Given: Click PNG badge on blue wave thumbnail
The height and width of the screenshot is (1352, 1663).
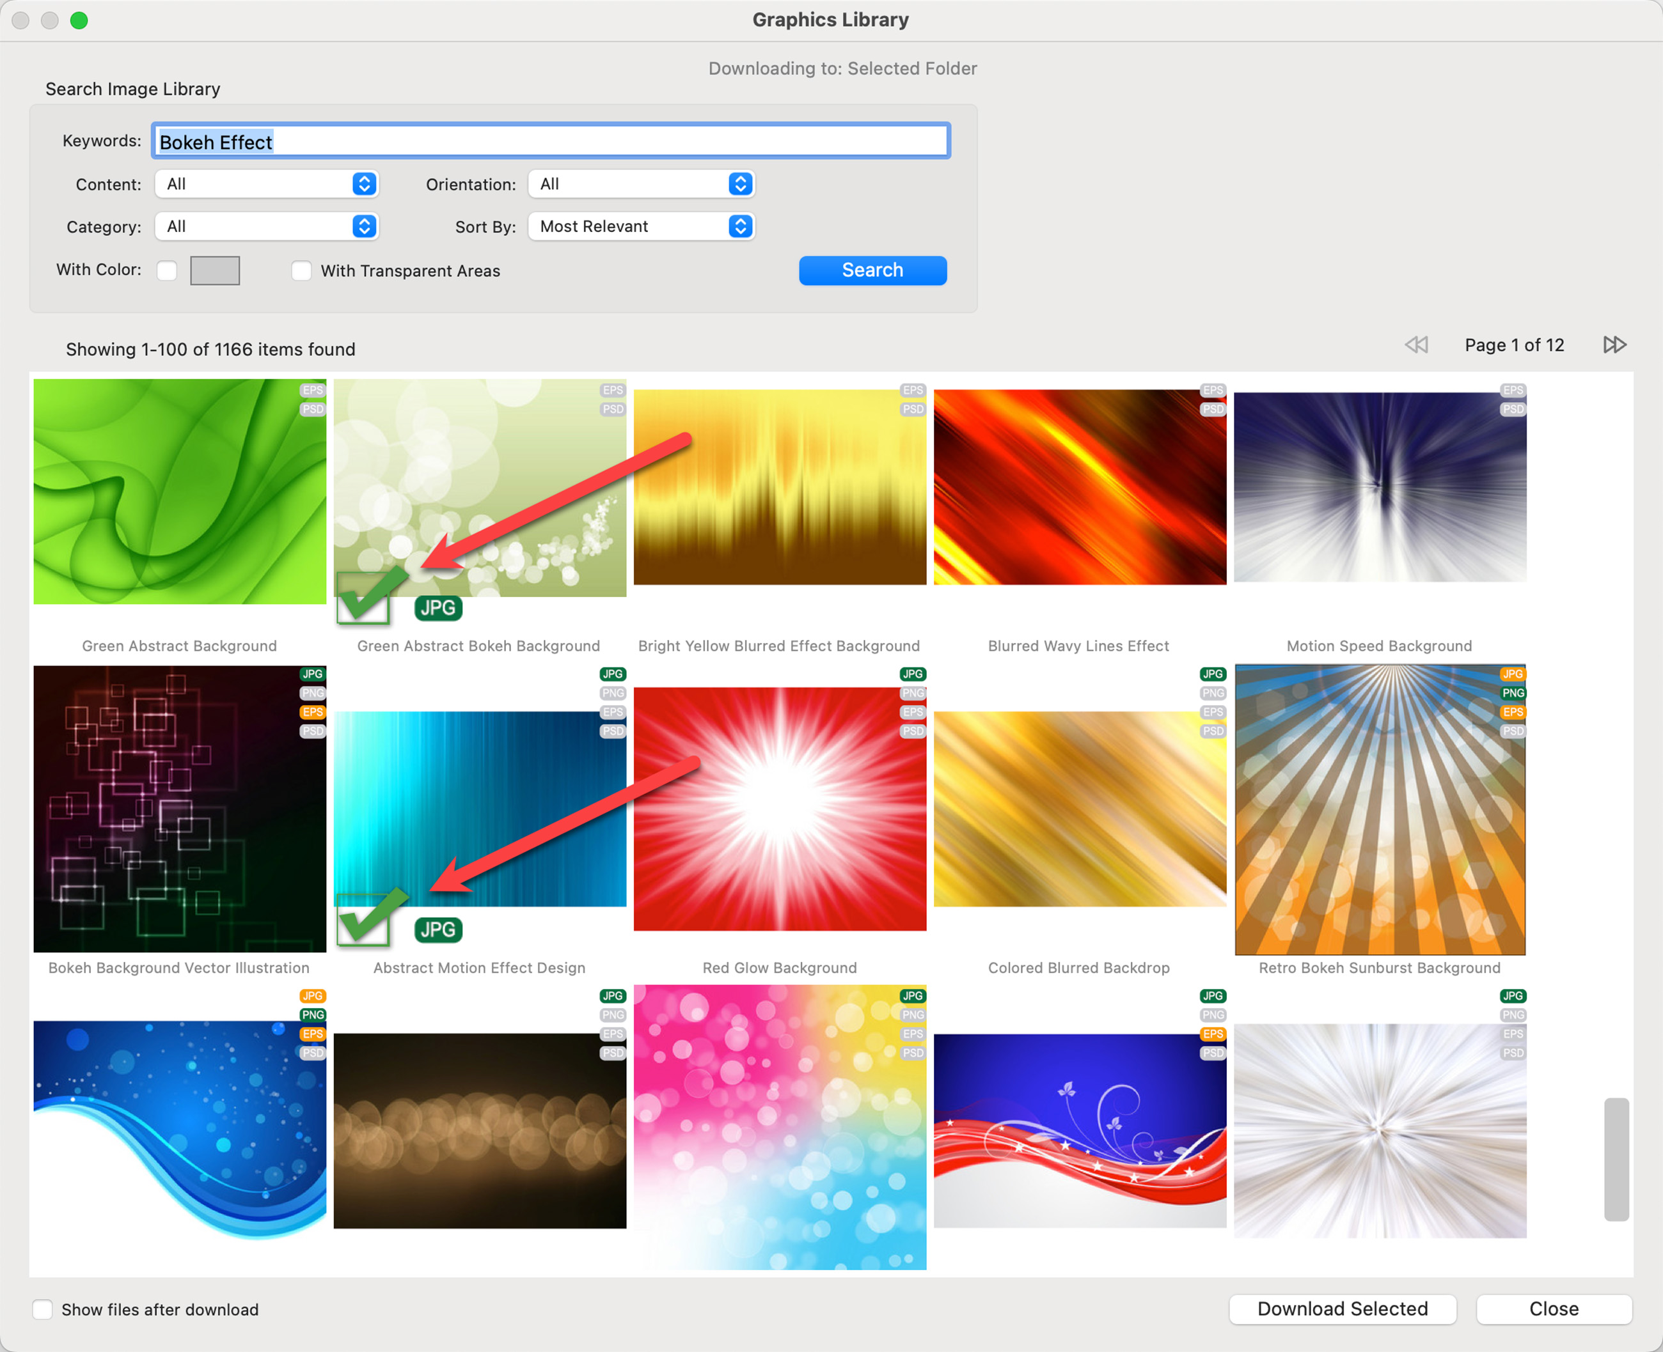Looking at the screenshot, I should (313, 1014).
